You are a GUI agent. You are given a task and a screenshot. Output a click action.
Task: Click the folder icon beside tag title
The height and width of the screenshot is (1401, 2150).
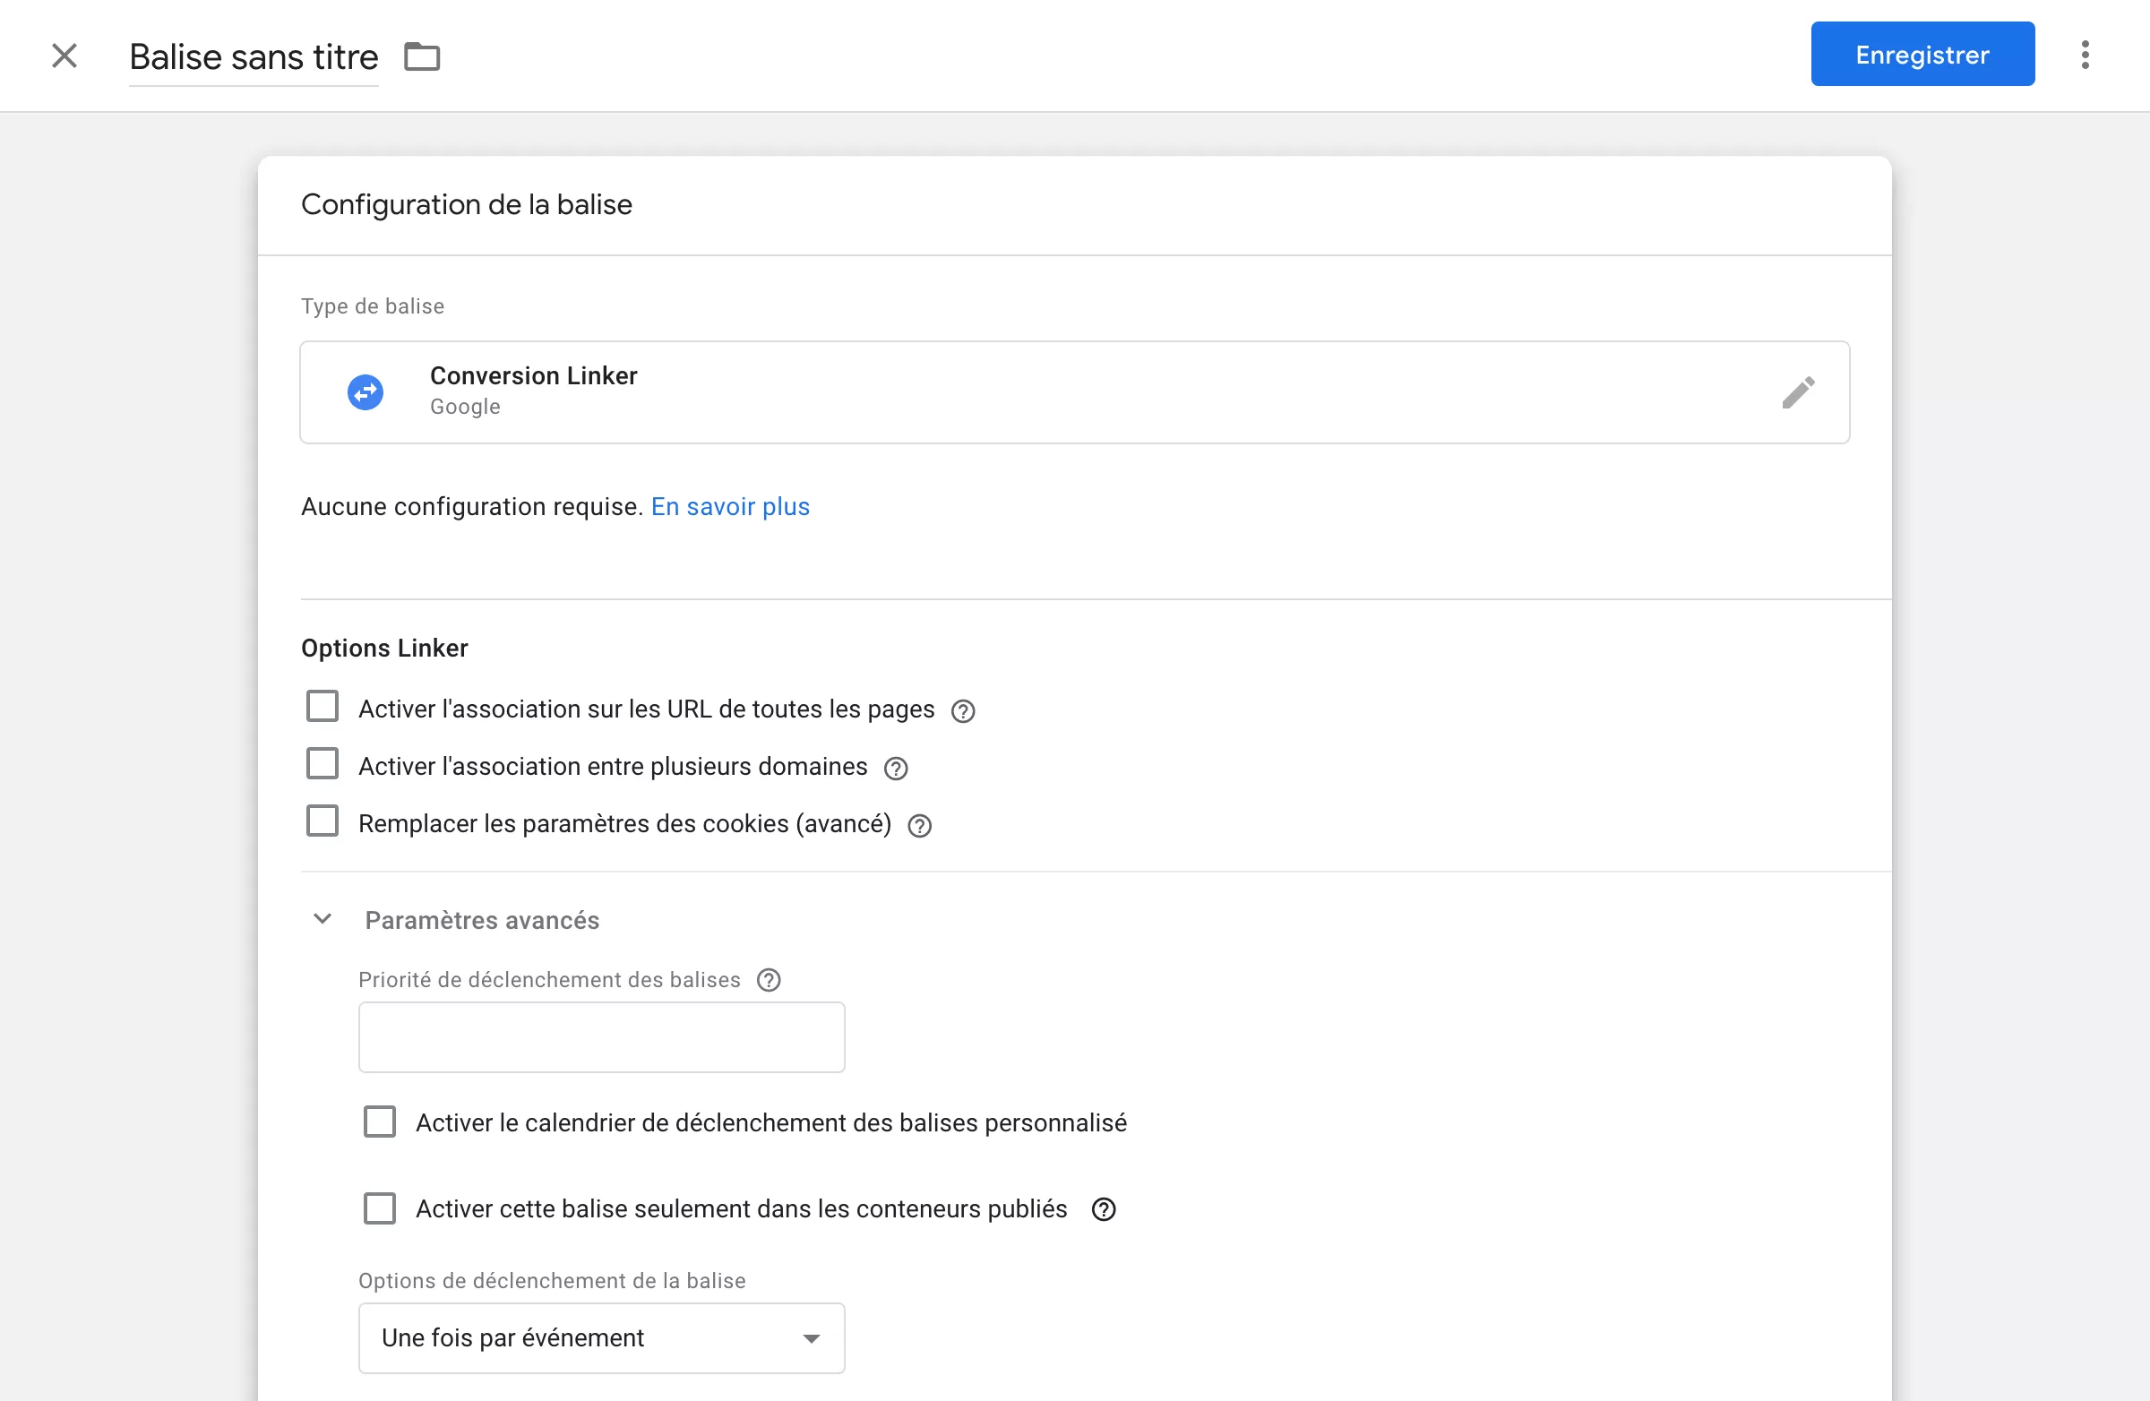pyautogui.click(x=421, y=56)
